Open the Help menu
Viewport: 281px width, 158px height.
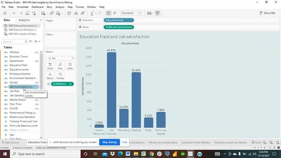click(x=102, y=7)
